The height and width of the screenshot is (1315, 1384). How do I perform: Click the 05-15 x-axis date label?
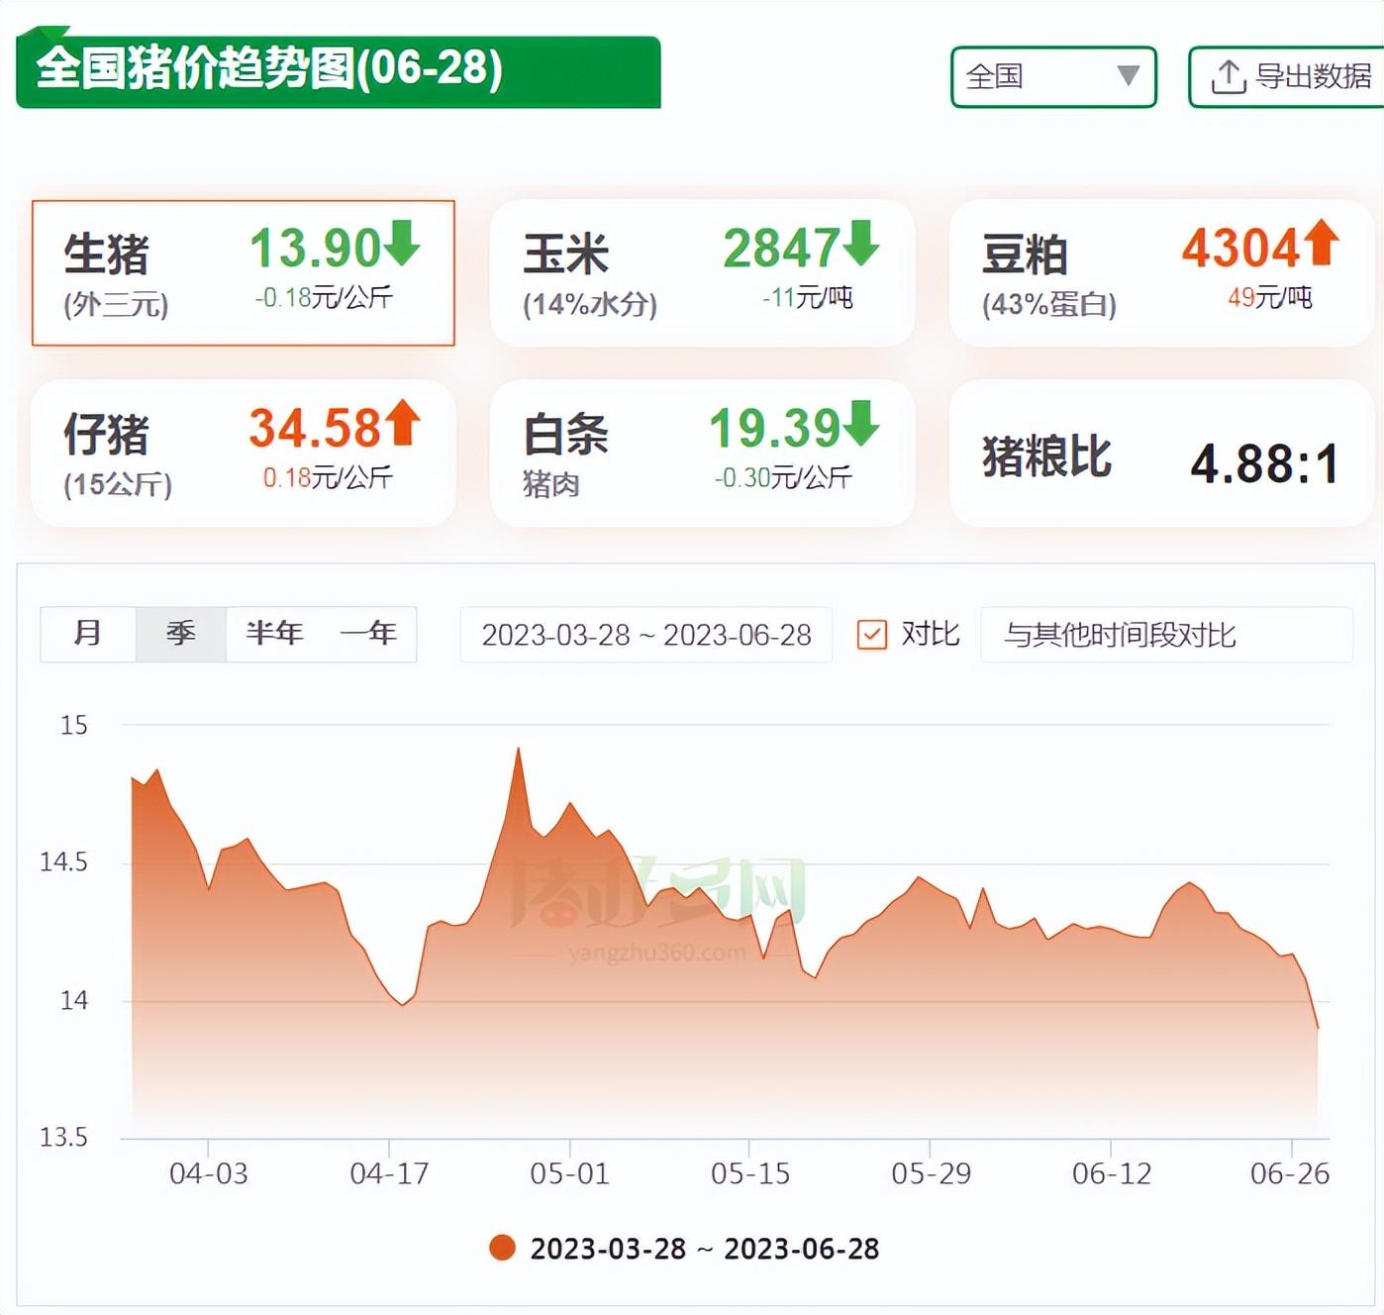750,1173
